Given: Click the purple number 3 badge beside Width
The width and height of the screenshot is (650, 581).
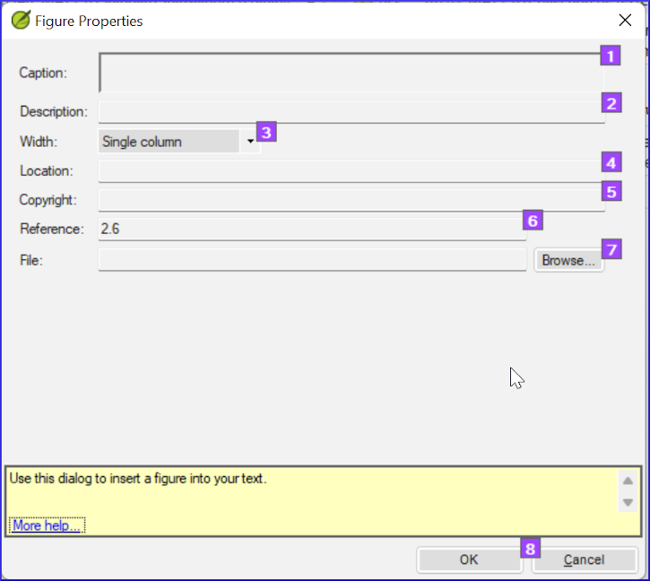Looking at the screenshot, I should coord(266,132).
